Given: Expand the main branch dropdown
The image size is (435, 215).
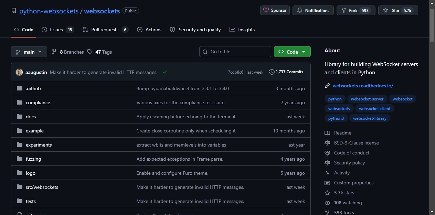Looking at the screenshot, I should click(x=29, y=52).
